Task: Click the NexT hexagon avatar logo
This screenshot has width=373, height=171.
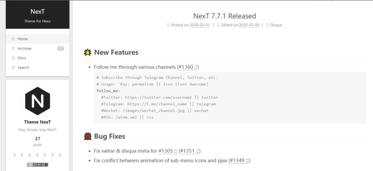Action: pos(37,101)
